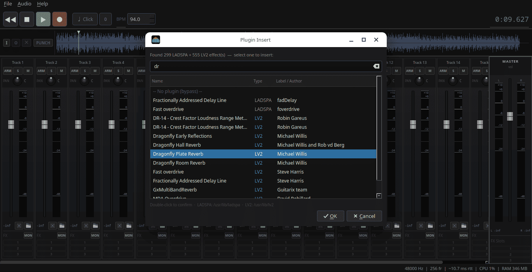532x272 pixels.
Task: Select GxMultiBandReverb by Guitarix team
Action: tap(263, 190)
